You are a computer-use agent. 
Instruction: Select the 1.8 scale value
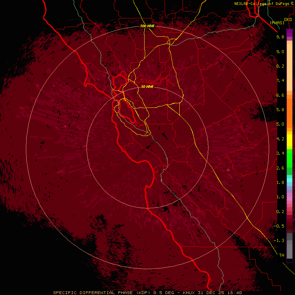click(280, 183)
